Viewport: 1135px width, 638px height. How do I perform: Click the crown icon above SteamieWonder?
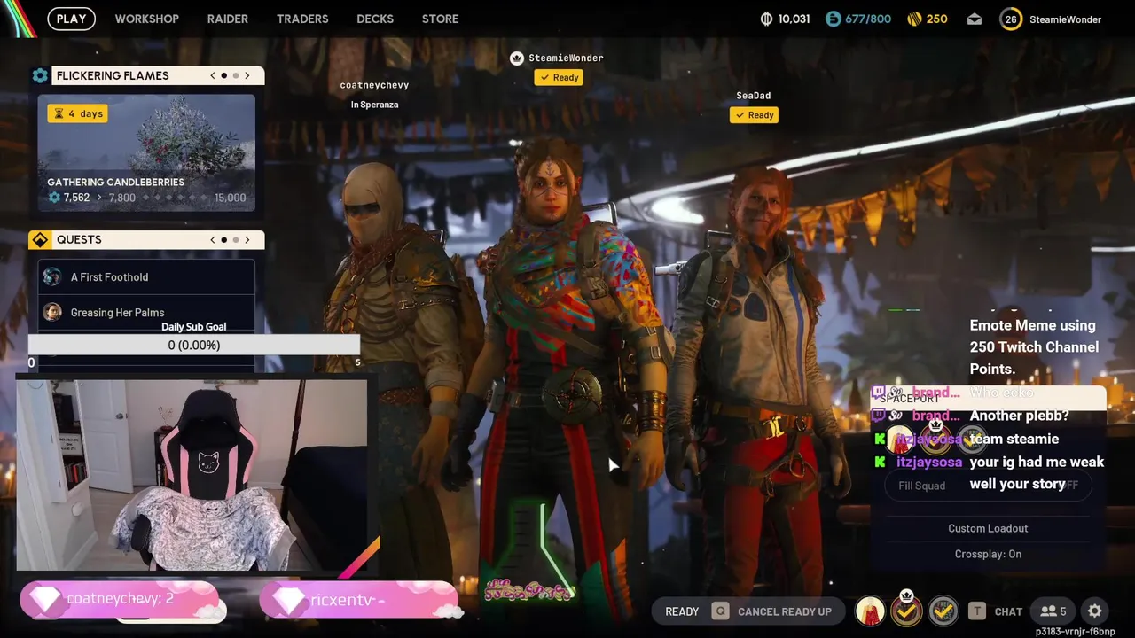coord(517,58)
